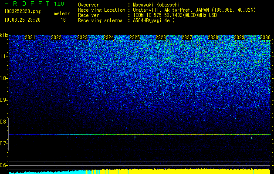The image size is (274, 174).
Task: Click the 1.1 kHz frequency label
Action: (x=3, y=57)
